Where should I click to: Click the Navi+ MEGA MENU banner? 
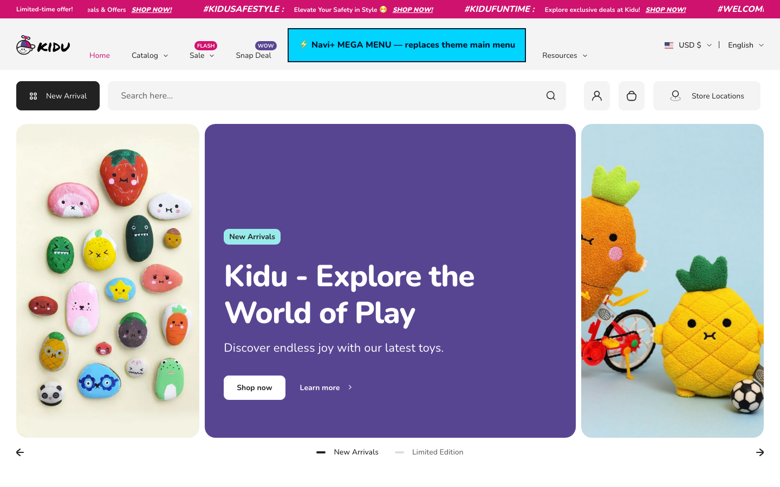coord(407,45)
